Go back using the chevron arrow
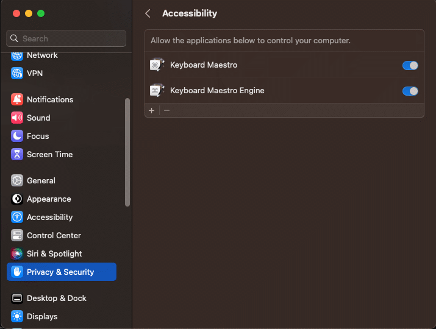This screenshot has width=436, height=329. click(x=148, y=13)
